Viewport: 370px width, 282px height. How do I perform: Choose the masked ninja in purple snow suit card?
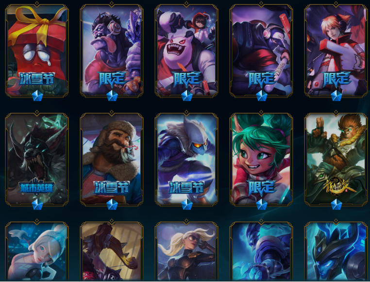tap(186, 159)
